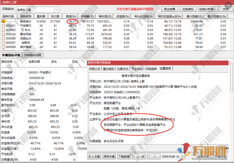This screenshot has width=234, height=163.
Task: Click the net profit value 2016.93
Action: [106, 34]
